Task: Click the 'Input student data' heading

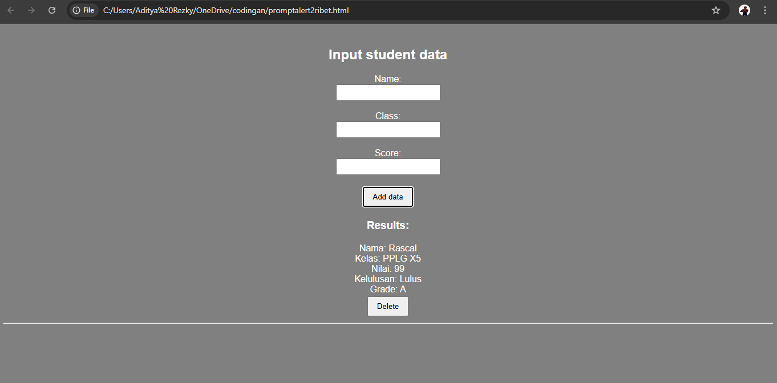Action: [388, 54]
